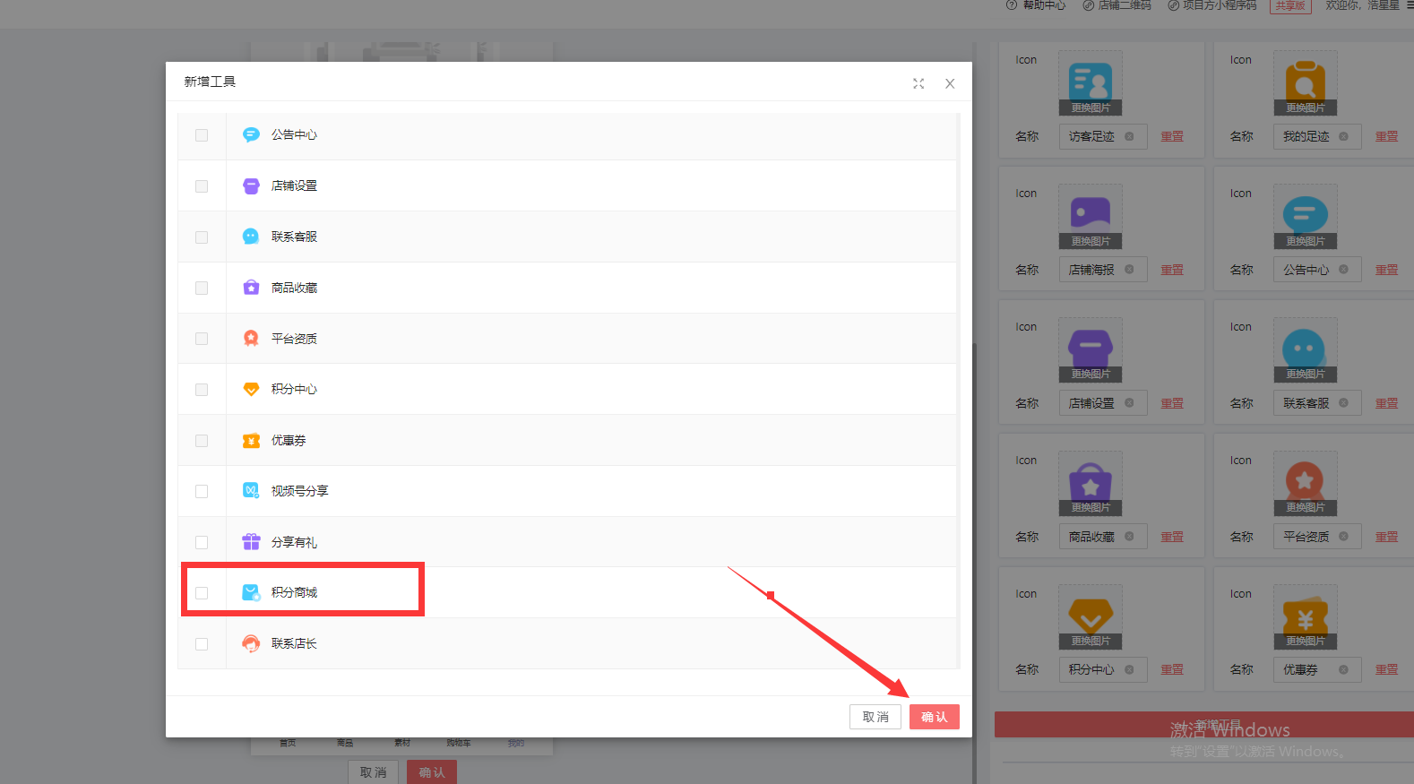Viewport: 1414px width, 784px height.
Task: Tick the 积分商城 checkbox
Action: pyautogui.click(x=202, y=593)
